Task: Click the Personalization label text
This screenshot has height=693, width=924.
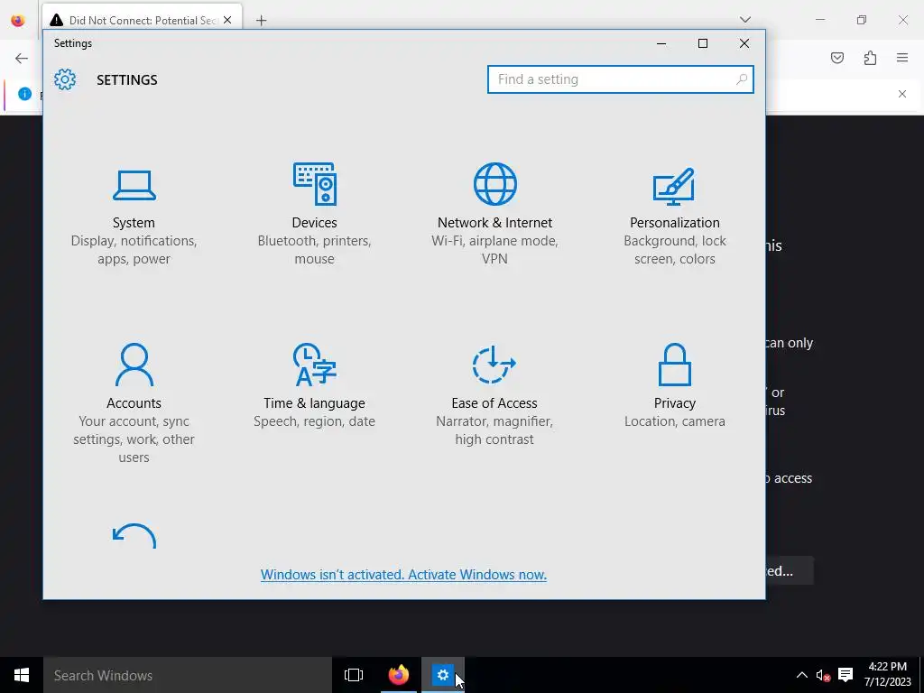Action: (x=675, y=223)
